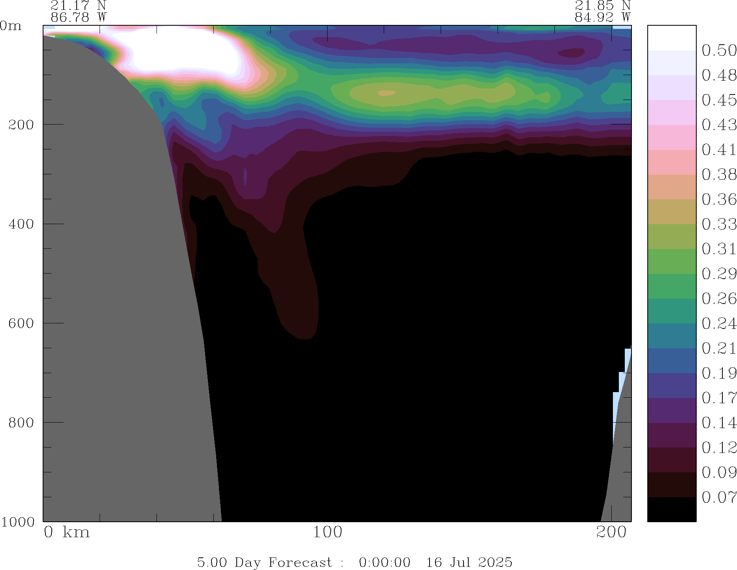Screen dimensions: 737x570
Task: Click the colorbar swatch between 0.14 and 0.17
Action: pyautogui.click(x=671, y=410)
